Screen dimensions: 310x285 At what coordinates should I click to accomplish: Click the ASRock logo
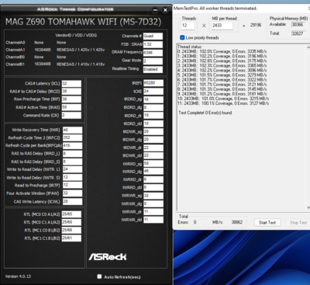point(108,257)
